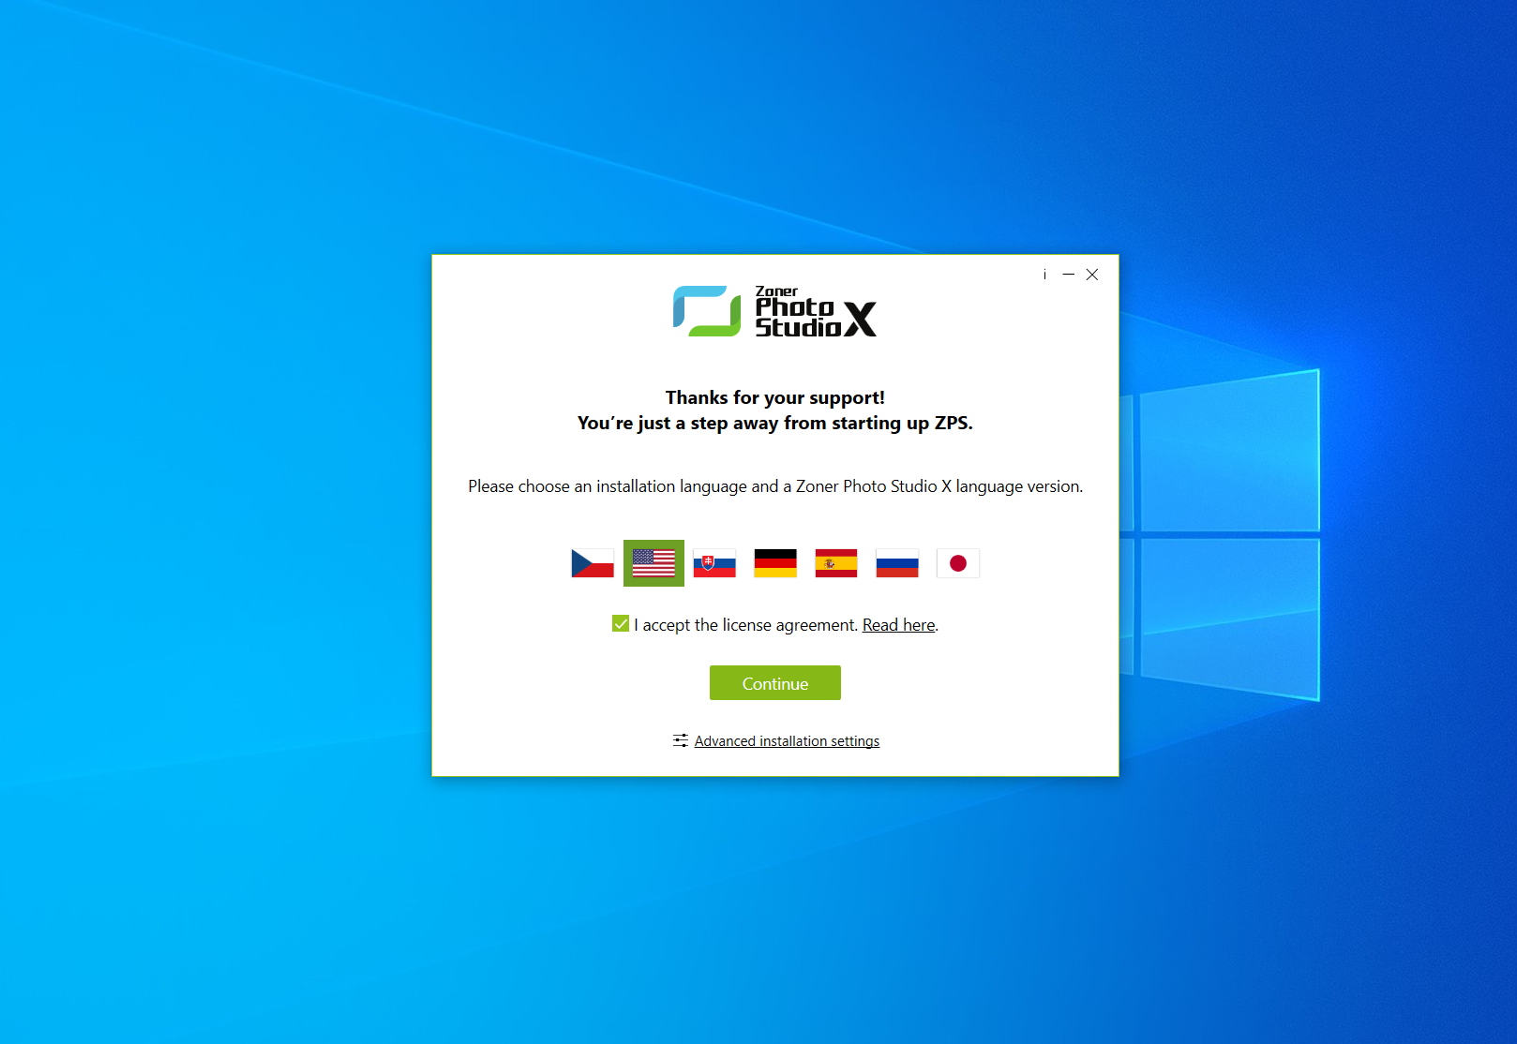Image resolution: width=1517 pixels, height=1044 pixels.
Task: Select the Russian flag language
Action: pyautogui.click(x=897, y=563)
